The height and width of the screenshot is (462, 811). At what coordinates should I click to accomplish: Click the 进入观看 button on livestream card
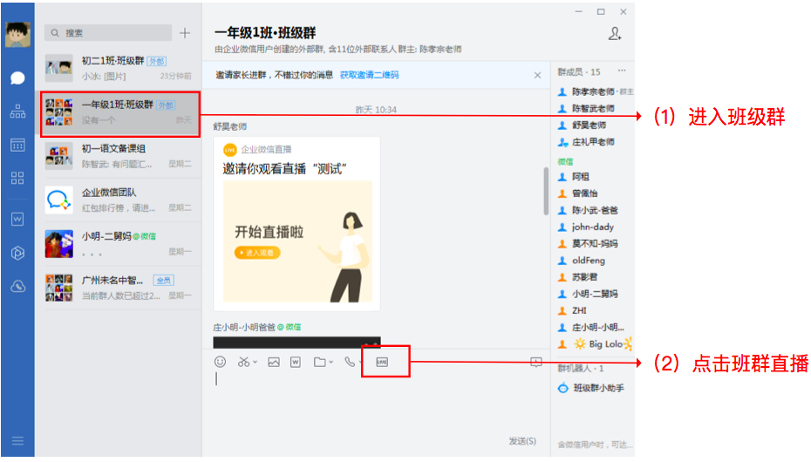tap(257, 253)
